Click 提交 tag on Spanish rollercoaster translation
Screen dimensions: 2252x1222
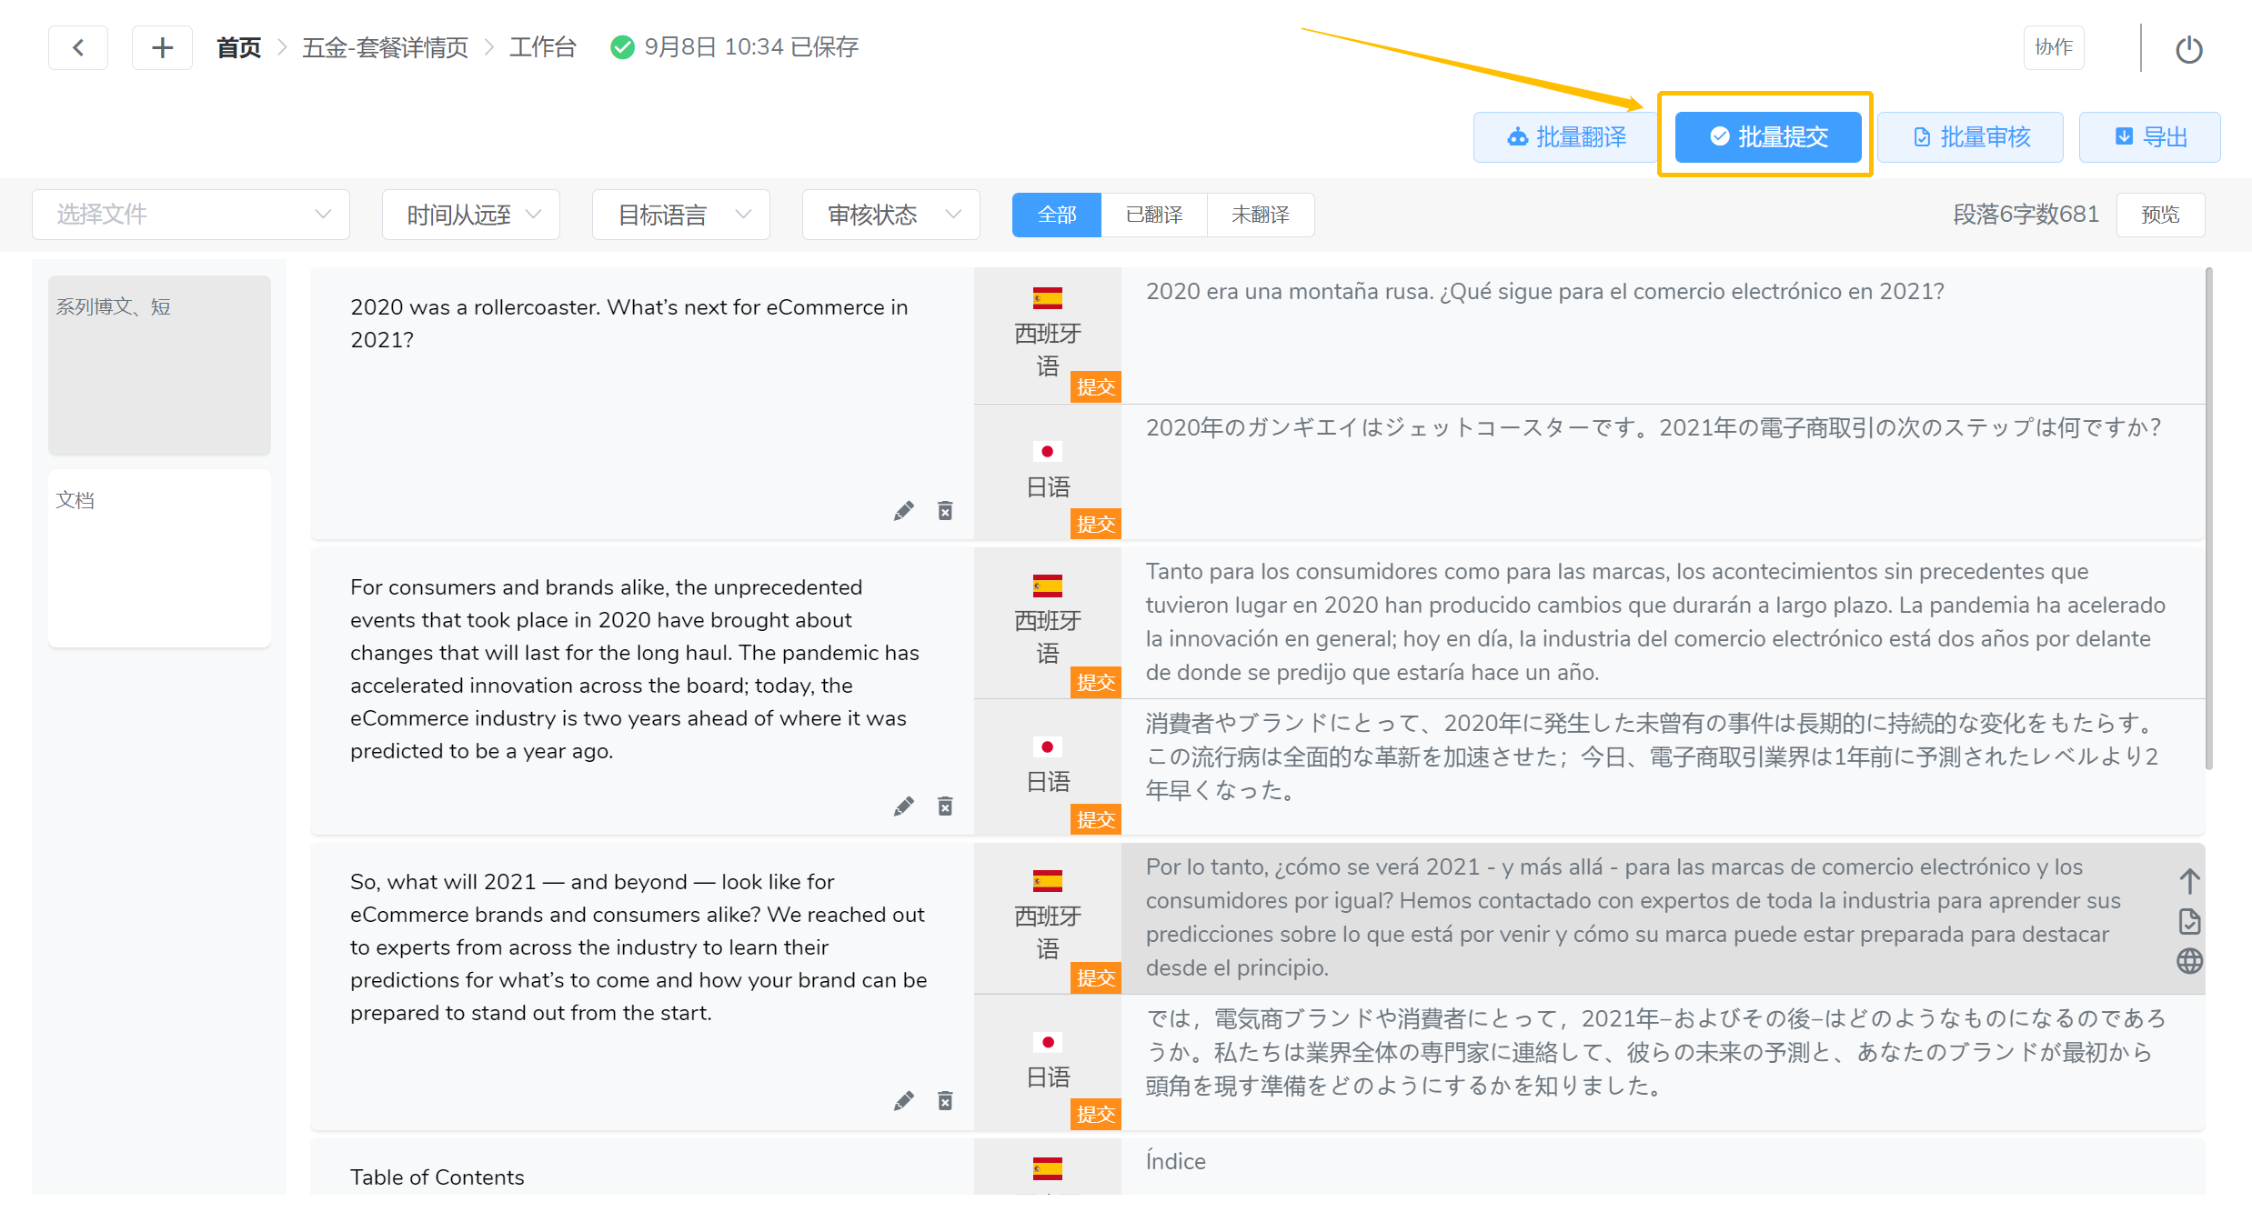pos(1095,387)
